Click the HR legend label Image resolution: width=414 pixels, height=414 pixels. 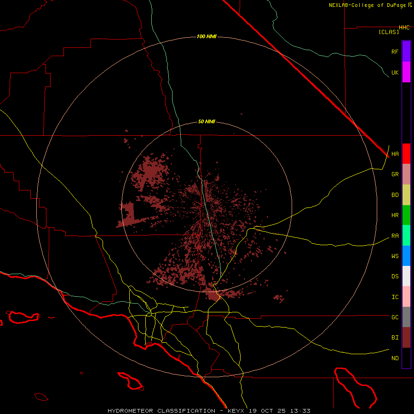click(x=395, y=215)
